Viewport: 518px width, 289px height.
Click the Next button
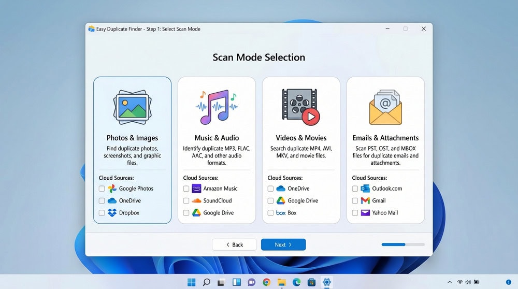[283, 245]
